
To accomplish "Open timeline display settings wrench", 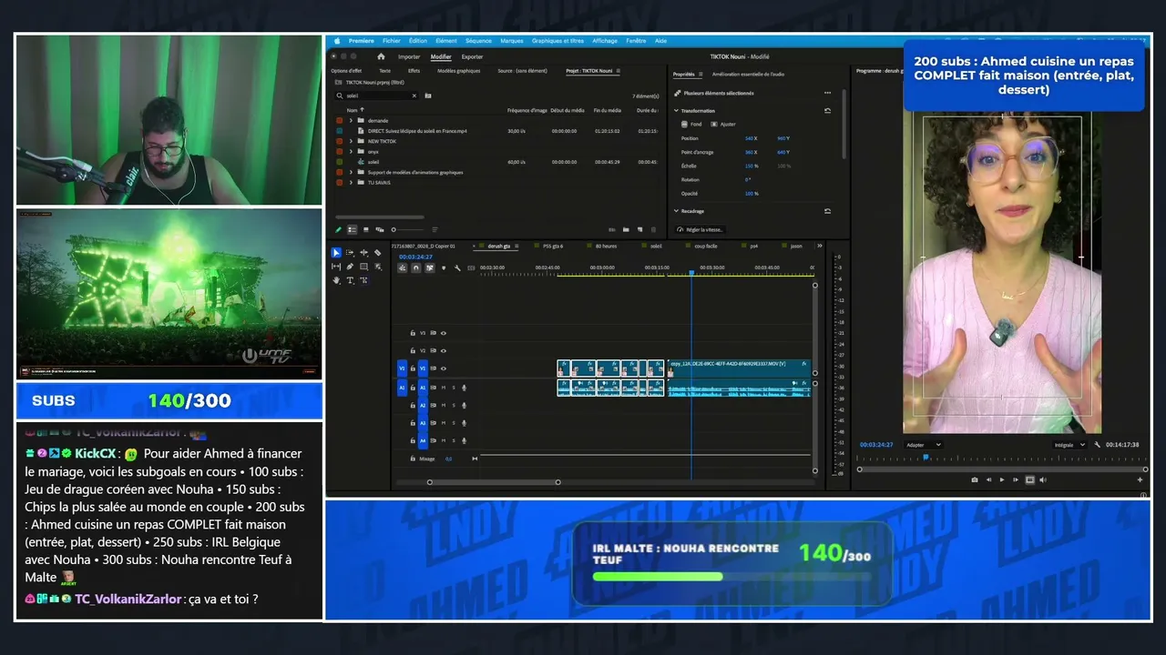I will [457, 267].
